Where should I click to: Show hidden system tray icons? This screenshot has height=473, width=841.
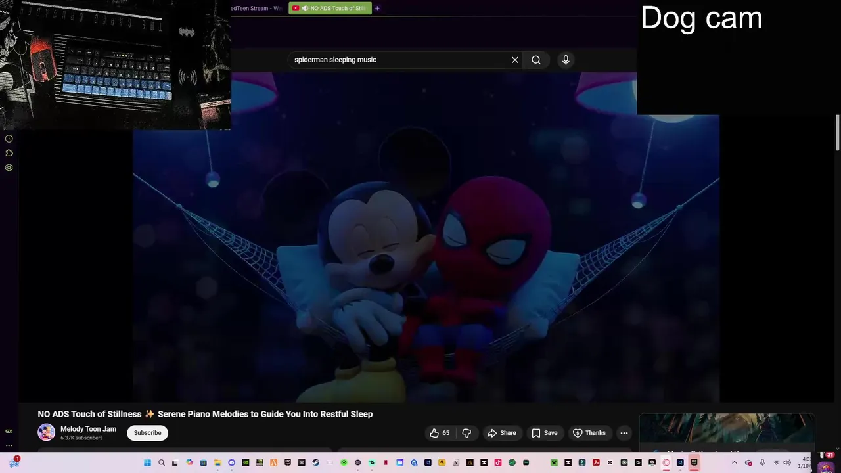pos(735,462)
